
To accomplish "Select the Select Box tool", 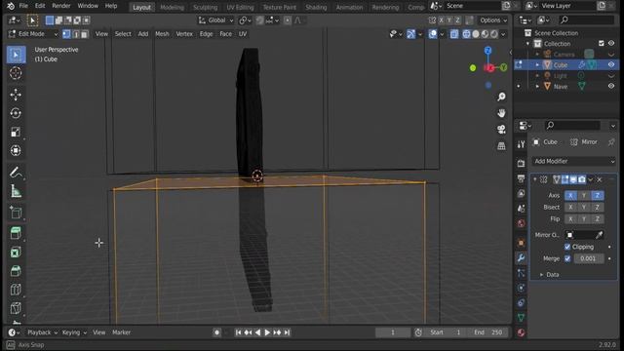I will coord(16,55).
